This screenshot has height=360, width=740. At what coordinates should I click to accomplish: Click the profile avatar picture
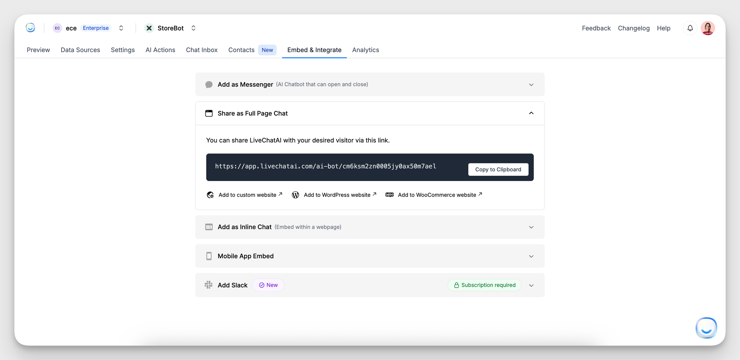pyautogui.click(x=708, y=28)
